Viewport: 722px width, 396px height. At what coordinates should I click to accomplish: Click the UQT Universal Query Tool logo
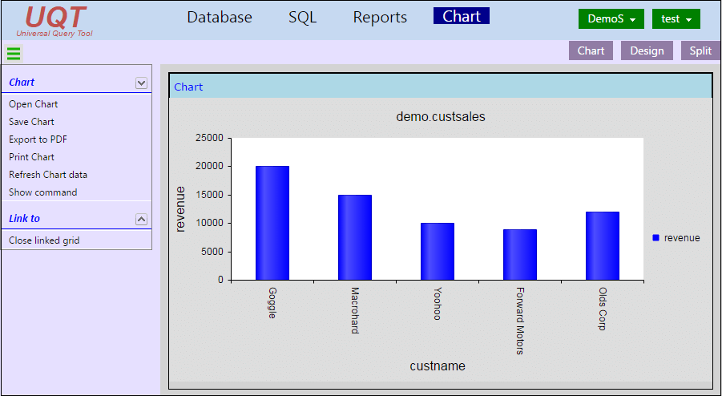(55, 21)
